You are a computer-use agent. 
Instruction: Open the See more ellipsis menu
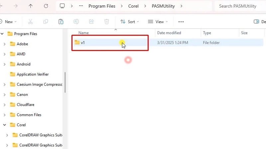181,22
